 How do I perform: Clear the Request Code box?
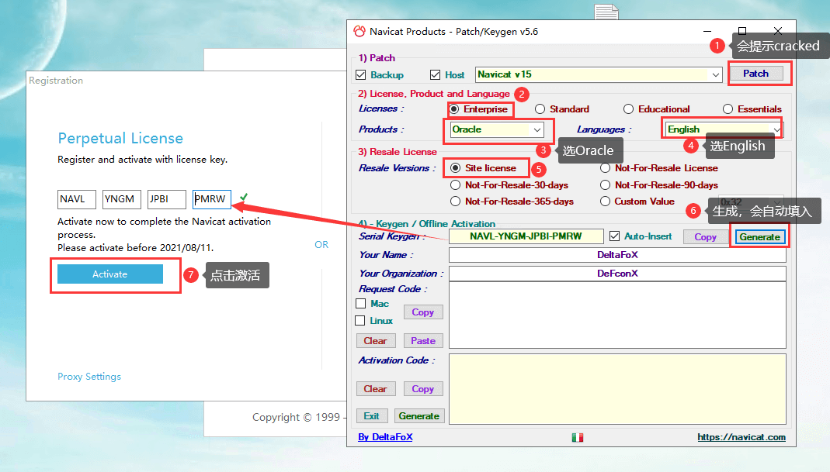pyautogui.click(x=375, y=341)
